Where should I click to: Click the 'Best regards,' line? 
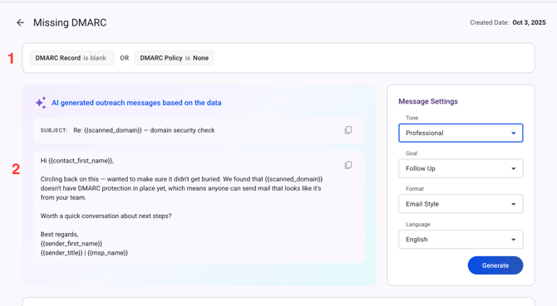coord(59,235)
